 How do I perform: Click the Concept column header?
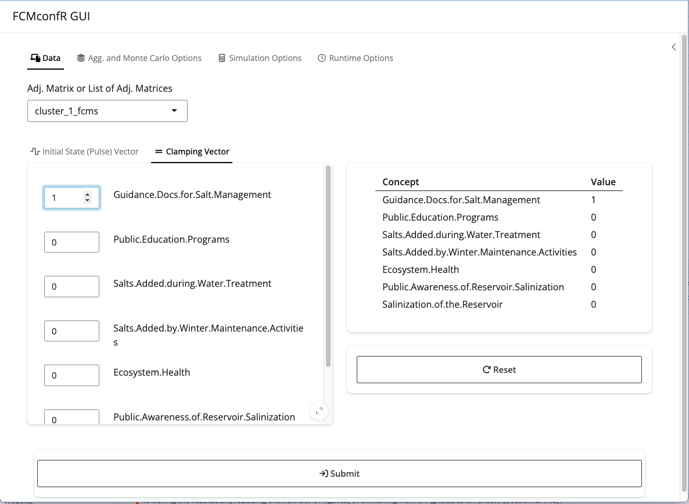(401, 182)
